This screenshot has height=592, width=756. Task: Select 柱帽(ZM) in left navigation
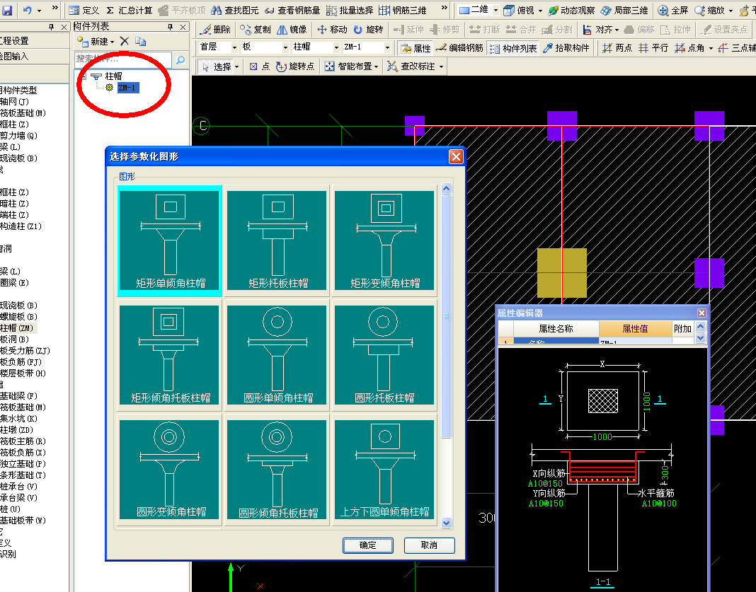[18, 328]
